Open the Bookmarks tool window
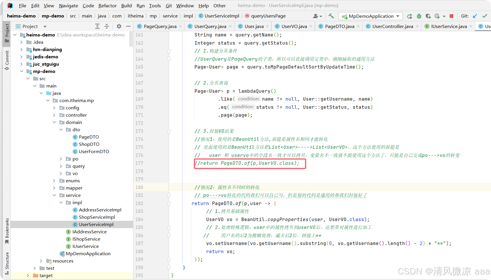491x280 pixels. tap(7, 231)
